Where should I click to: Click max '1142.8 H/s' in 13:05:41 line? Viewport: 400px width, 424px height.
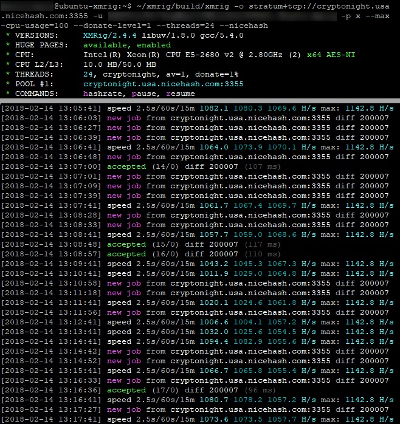[x=370, y=109]
